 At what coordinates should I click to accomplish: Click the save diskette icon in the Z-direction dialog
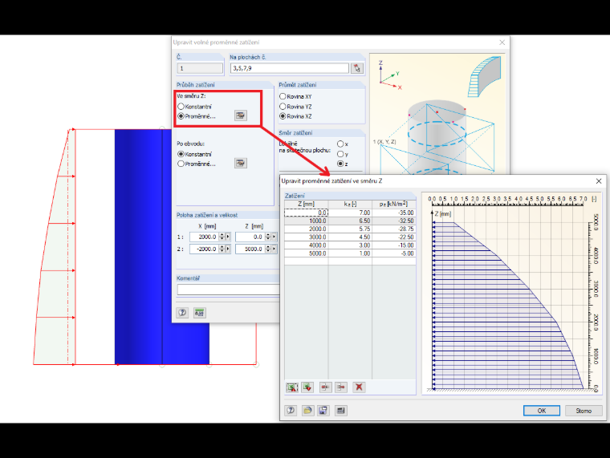(323, 411)
